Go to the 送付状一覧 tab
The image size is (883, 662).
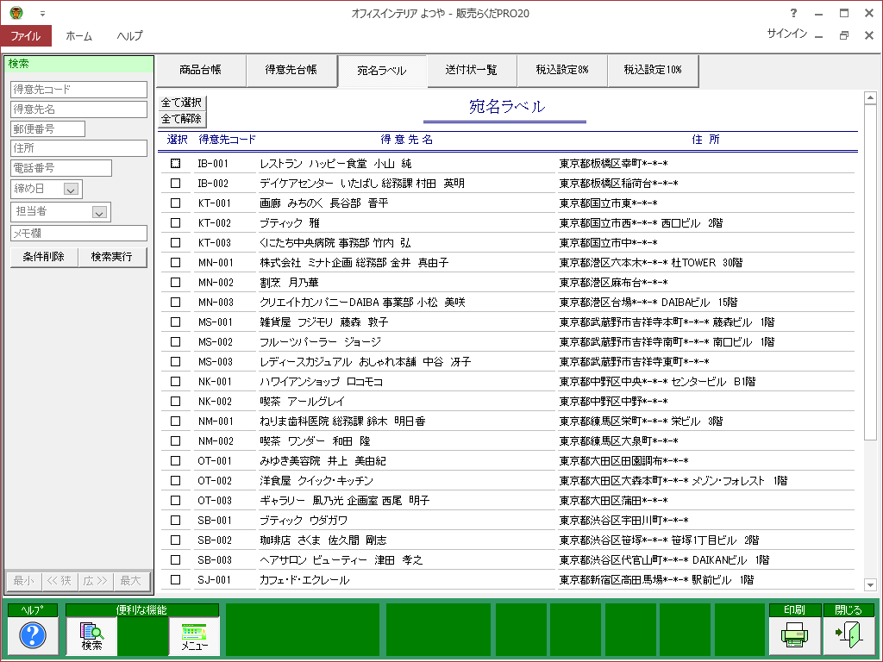472,71
